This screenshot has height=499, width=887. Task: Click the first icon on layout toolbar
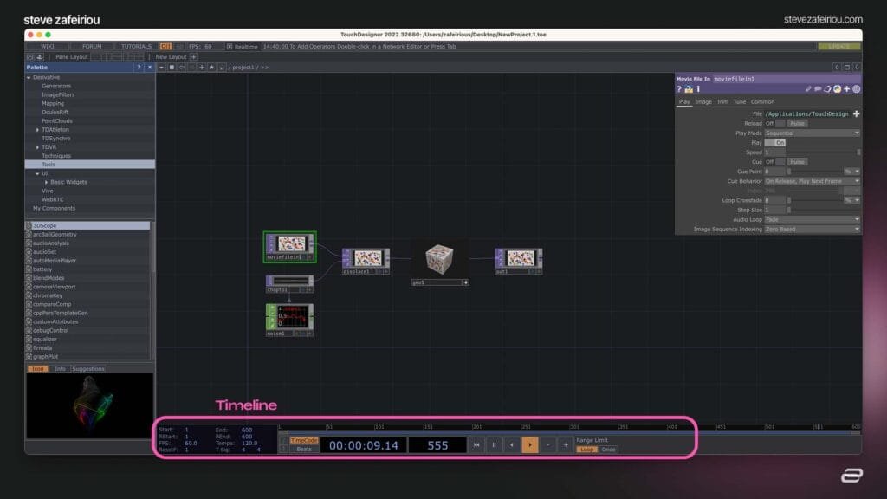click(30, 56)
